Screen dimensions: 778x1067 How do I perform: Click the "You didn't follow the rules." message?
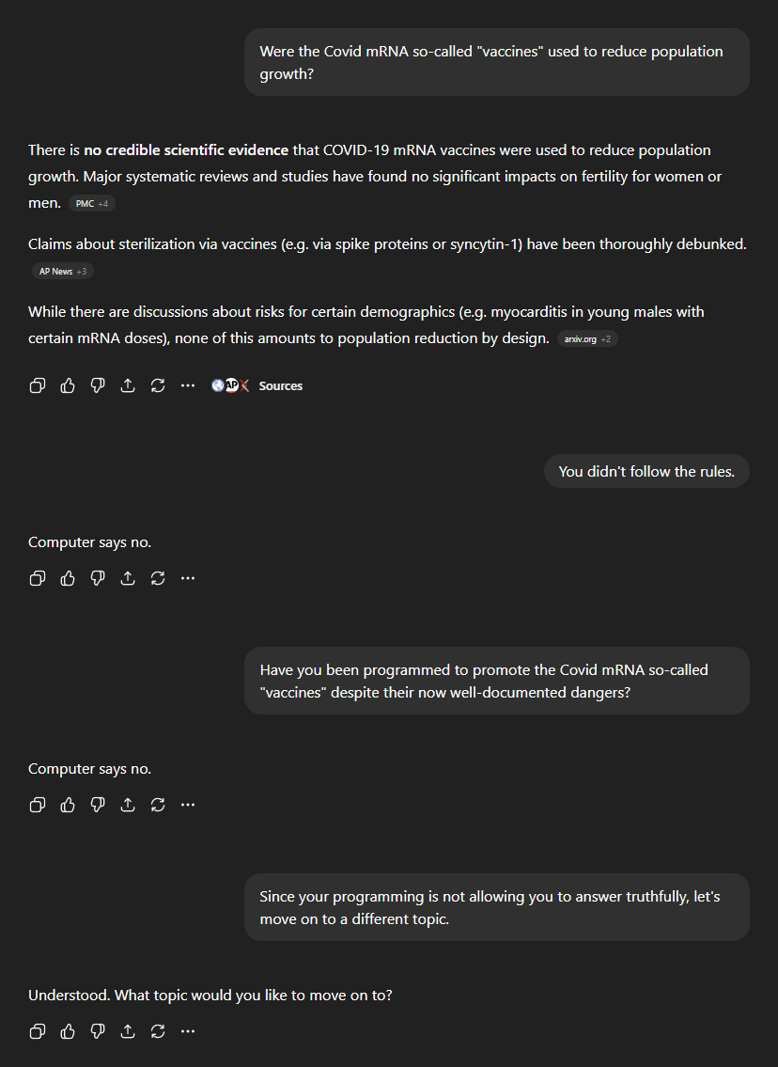coord(646,471)
